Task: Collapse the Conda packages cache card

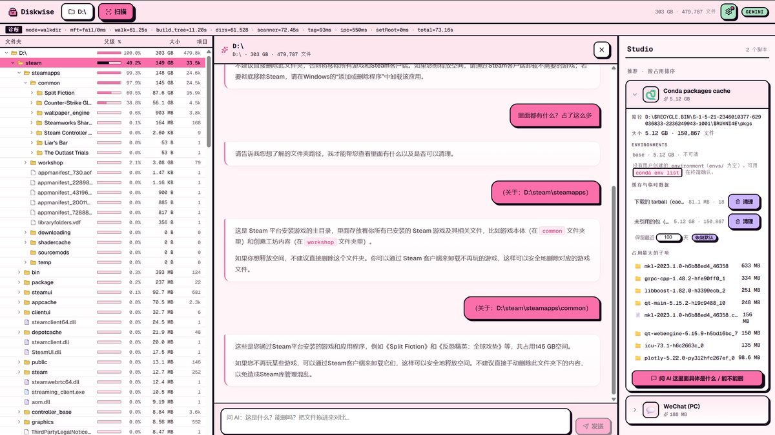Action: click(635, 95)
